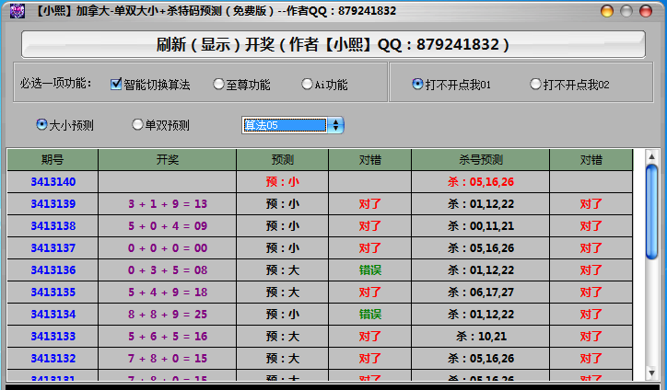Select issue number 3413134
The width and height of the screenshot is (667, 390).
(x=53, y=315)
